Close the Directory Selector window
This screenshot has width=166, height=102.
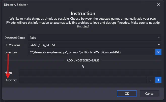click(x=158, y=5)
